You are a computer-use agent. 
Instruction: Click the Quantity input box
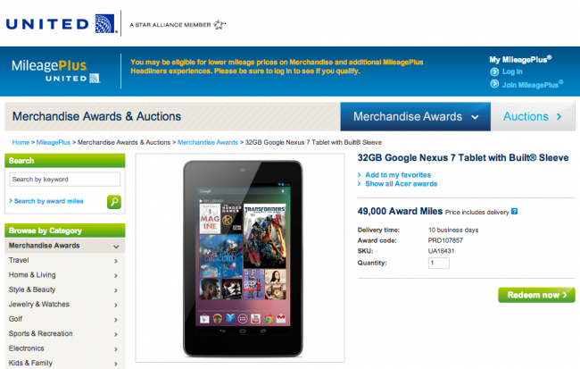pos(439,263)
